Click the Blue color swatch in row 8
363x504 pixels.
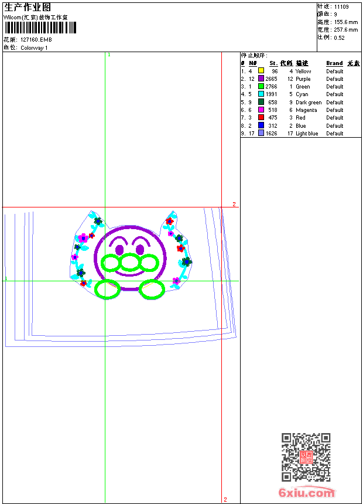click(x=261, y=125)
